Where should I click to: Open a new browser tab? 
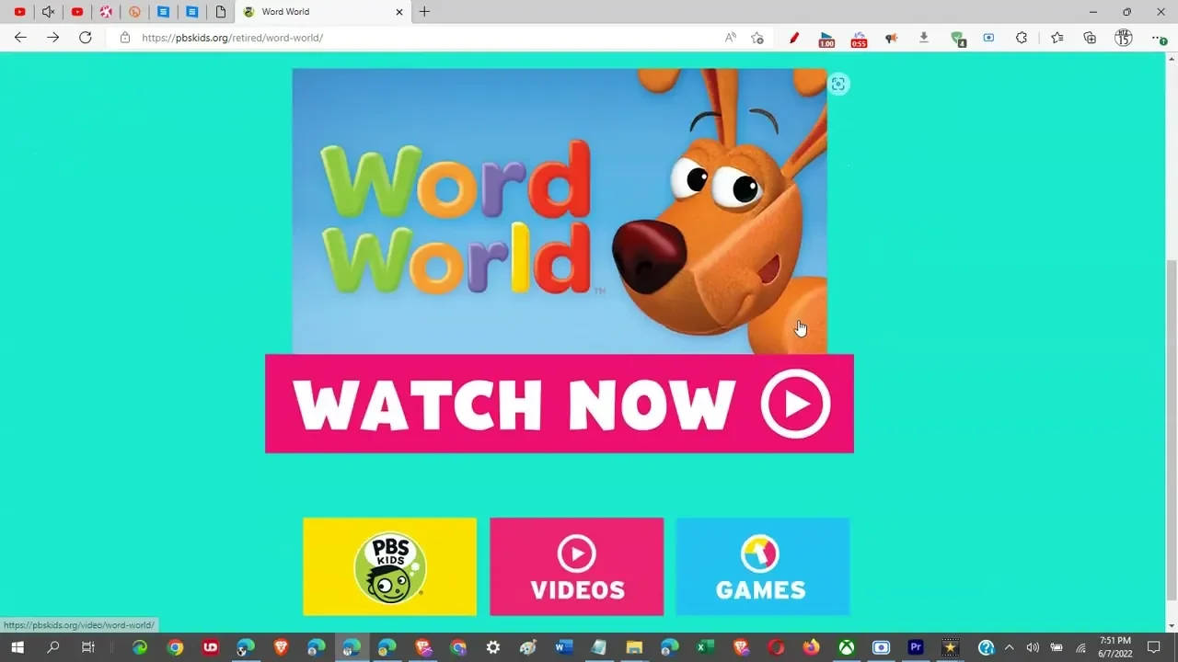coord(424,12)
